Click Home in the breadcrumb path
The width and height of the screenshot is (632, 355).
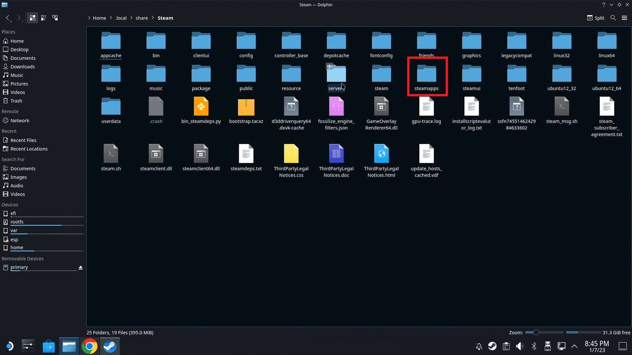coord(100,18)
